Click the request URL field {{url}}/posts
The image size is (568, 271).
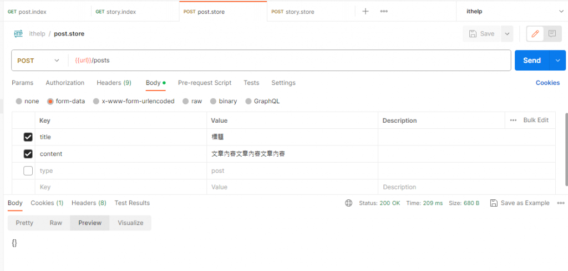[x=290, y=61]
